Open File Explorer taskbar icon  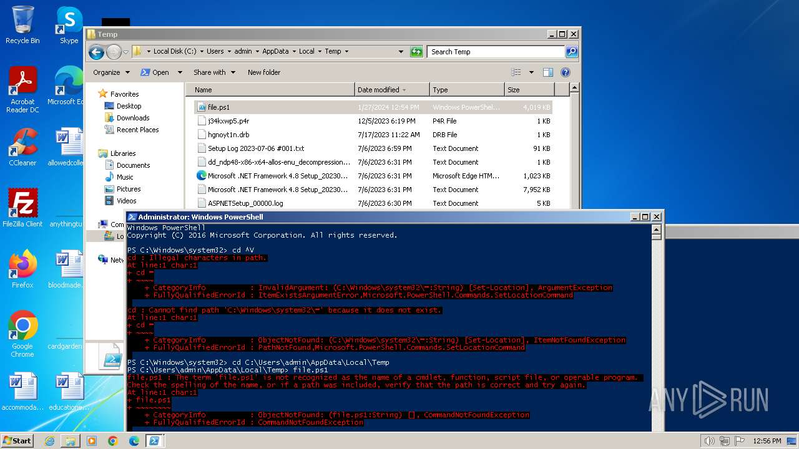[x=71, y=441]
